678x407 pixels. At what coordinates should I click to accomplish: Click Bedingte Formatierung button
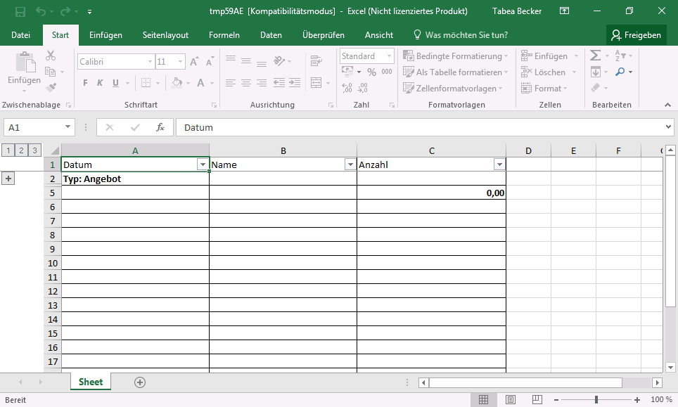coord(456,56)
